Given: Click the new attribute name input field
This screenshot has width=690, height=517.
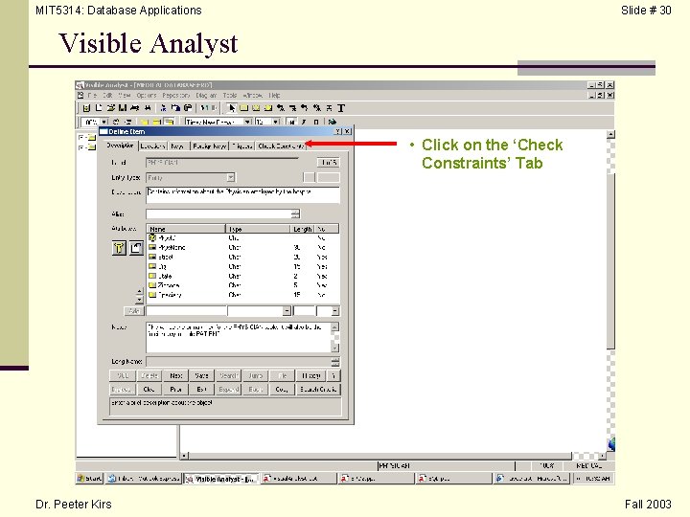Looking at the screenshot, I should click(186, 311).
